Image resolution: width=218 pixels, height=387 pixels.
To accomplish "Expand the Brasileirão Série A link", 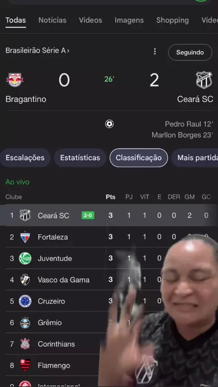I will pos(37,51).
